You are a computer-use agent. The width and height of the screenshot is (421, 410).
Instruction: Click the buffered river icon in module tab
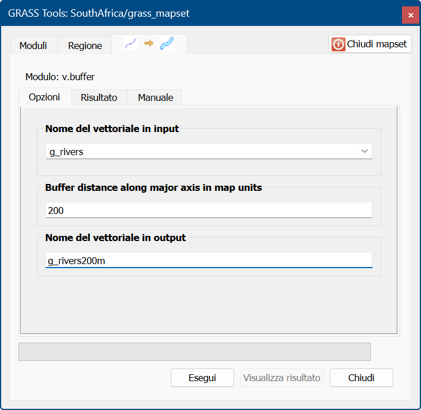tap(167, 43)
